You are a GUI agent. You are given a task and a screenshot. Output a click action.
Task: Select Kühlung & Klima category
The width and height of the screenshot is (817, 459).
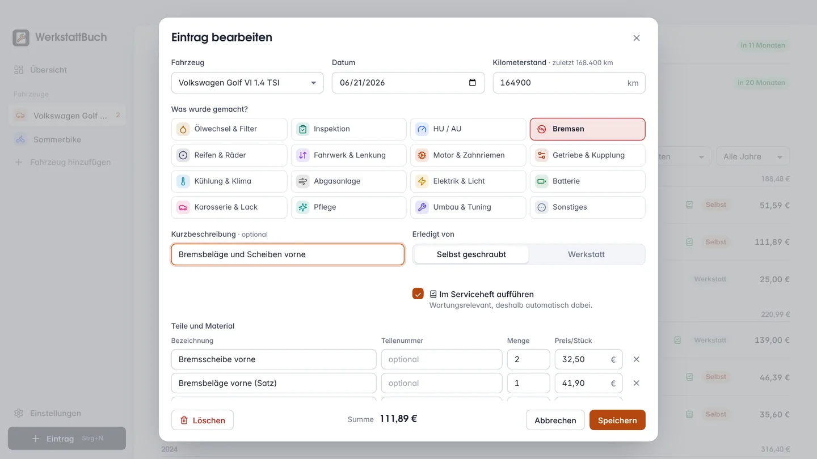229,181
